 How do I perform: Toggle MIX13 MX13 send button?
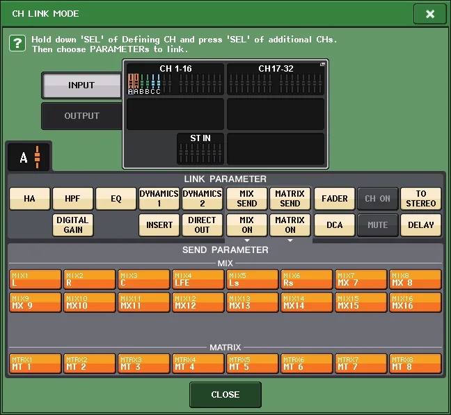click(x=253, y=302)
